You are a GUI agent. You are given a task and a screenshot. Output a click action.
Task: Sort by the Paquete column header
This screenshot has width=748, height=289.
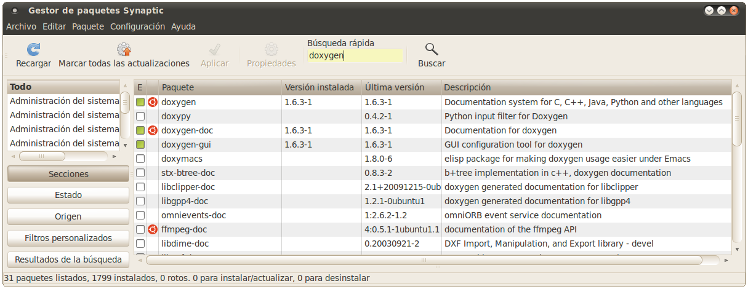click(x=220, y=87)
